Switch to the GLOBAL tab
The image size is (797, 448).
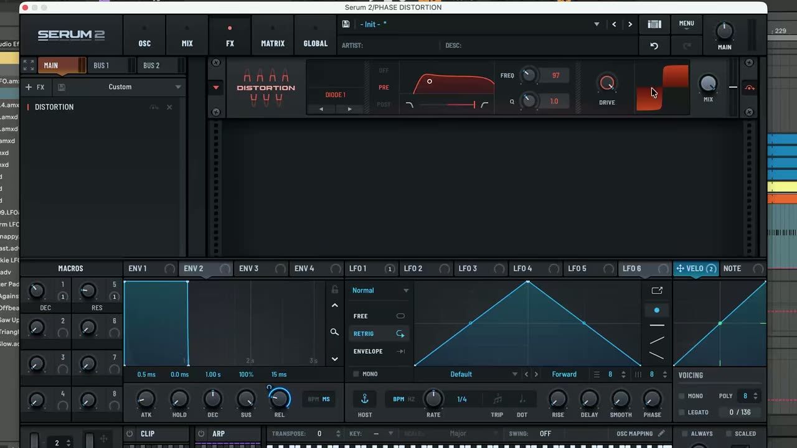click(x=315, y=36)
